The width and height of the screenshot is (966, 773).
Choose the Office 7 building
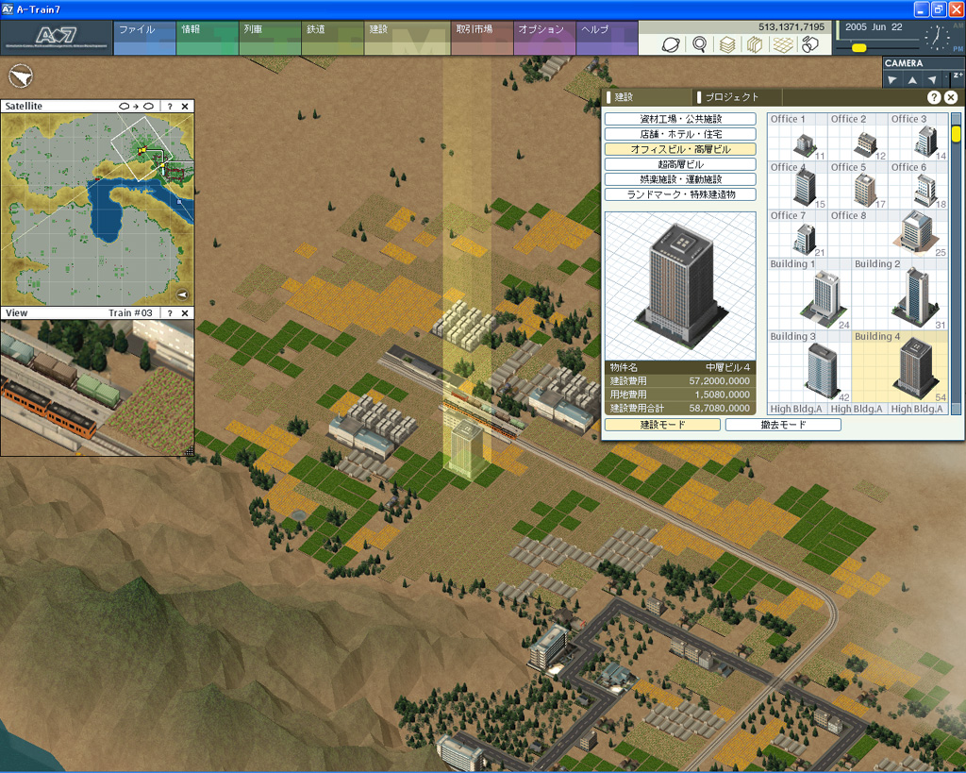click(797, 234)
